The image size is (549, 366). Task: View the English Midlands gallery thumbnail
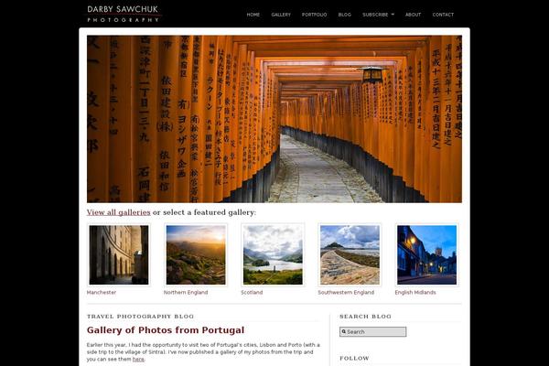426,254
